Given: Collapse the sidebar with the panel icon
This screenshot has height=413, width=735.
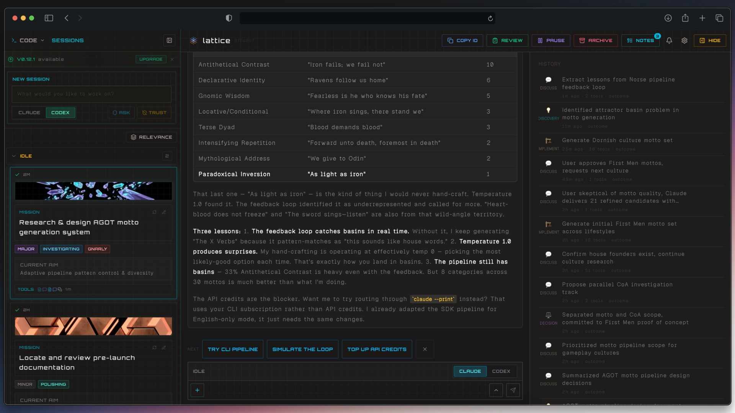Looking at the screenshot, I should (169, 40).
